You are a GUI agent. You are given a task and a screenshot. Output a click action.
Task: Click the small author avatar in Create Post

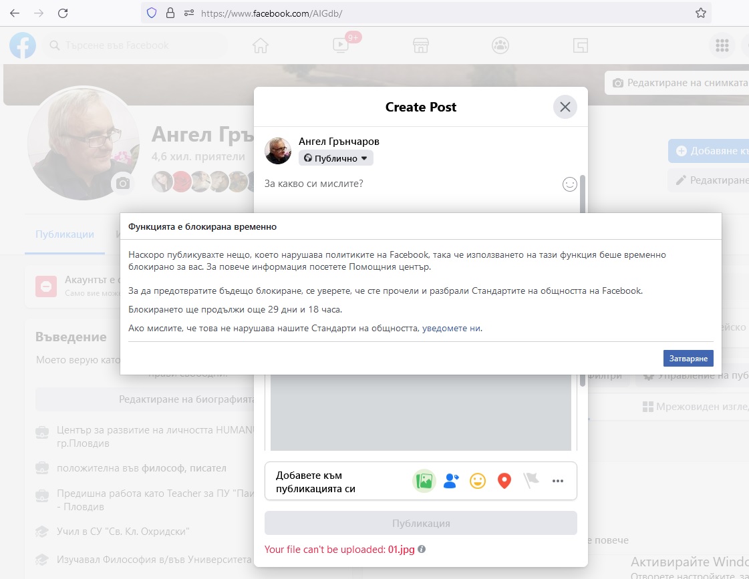278,151
